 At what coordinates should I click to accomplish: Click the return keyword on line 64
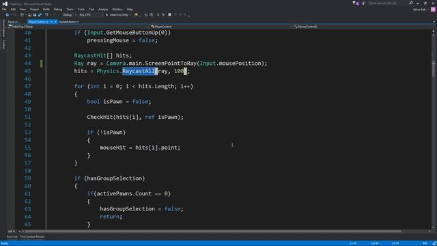tap(109, 217)
